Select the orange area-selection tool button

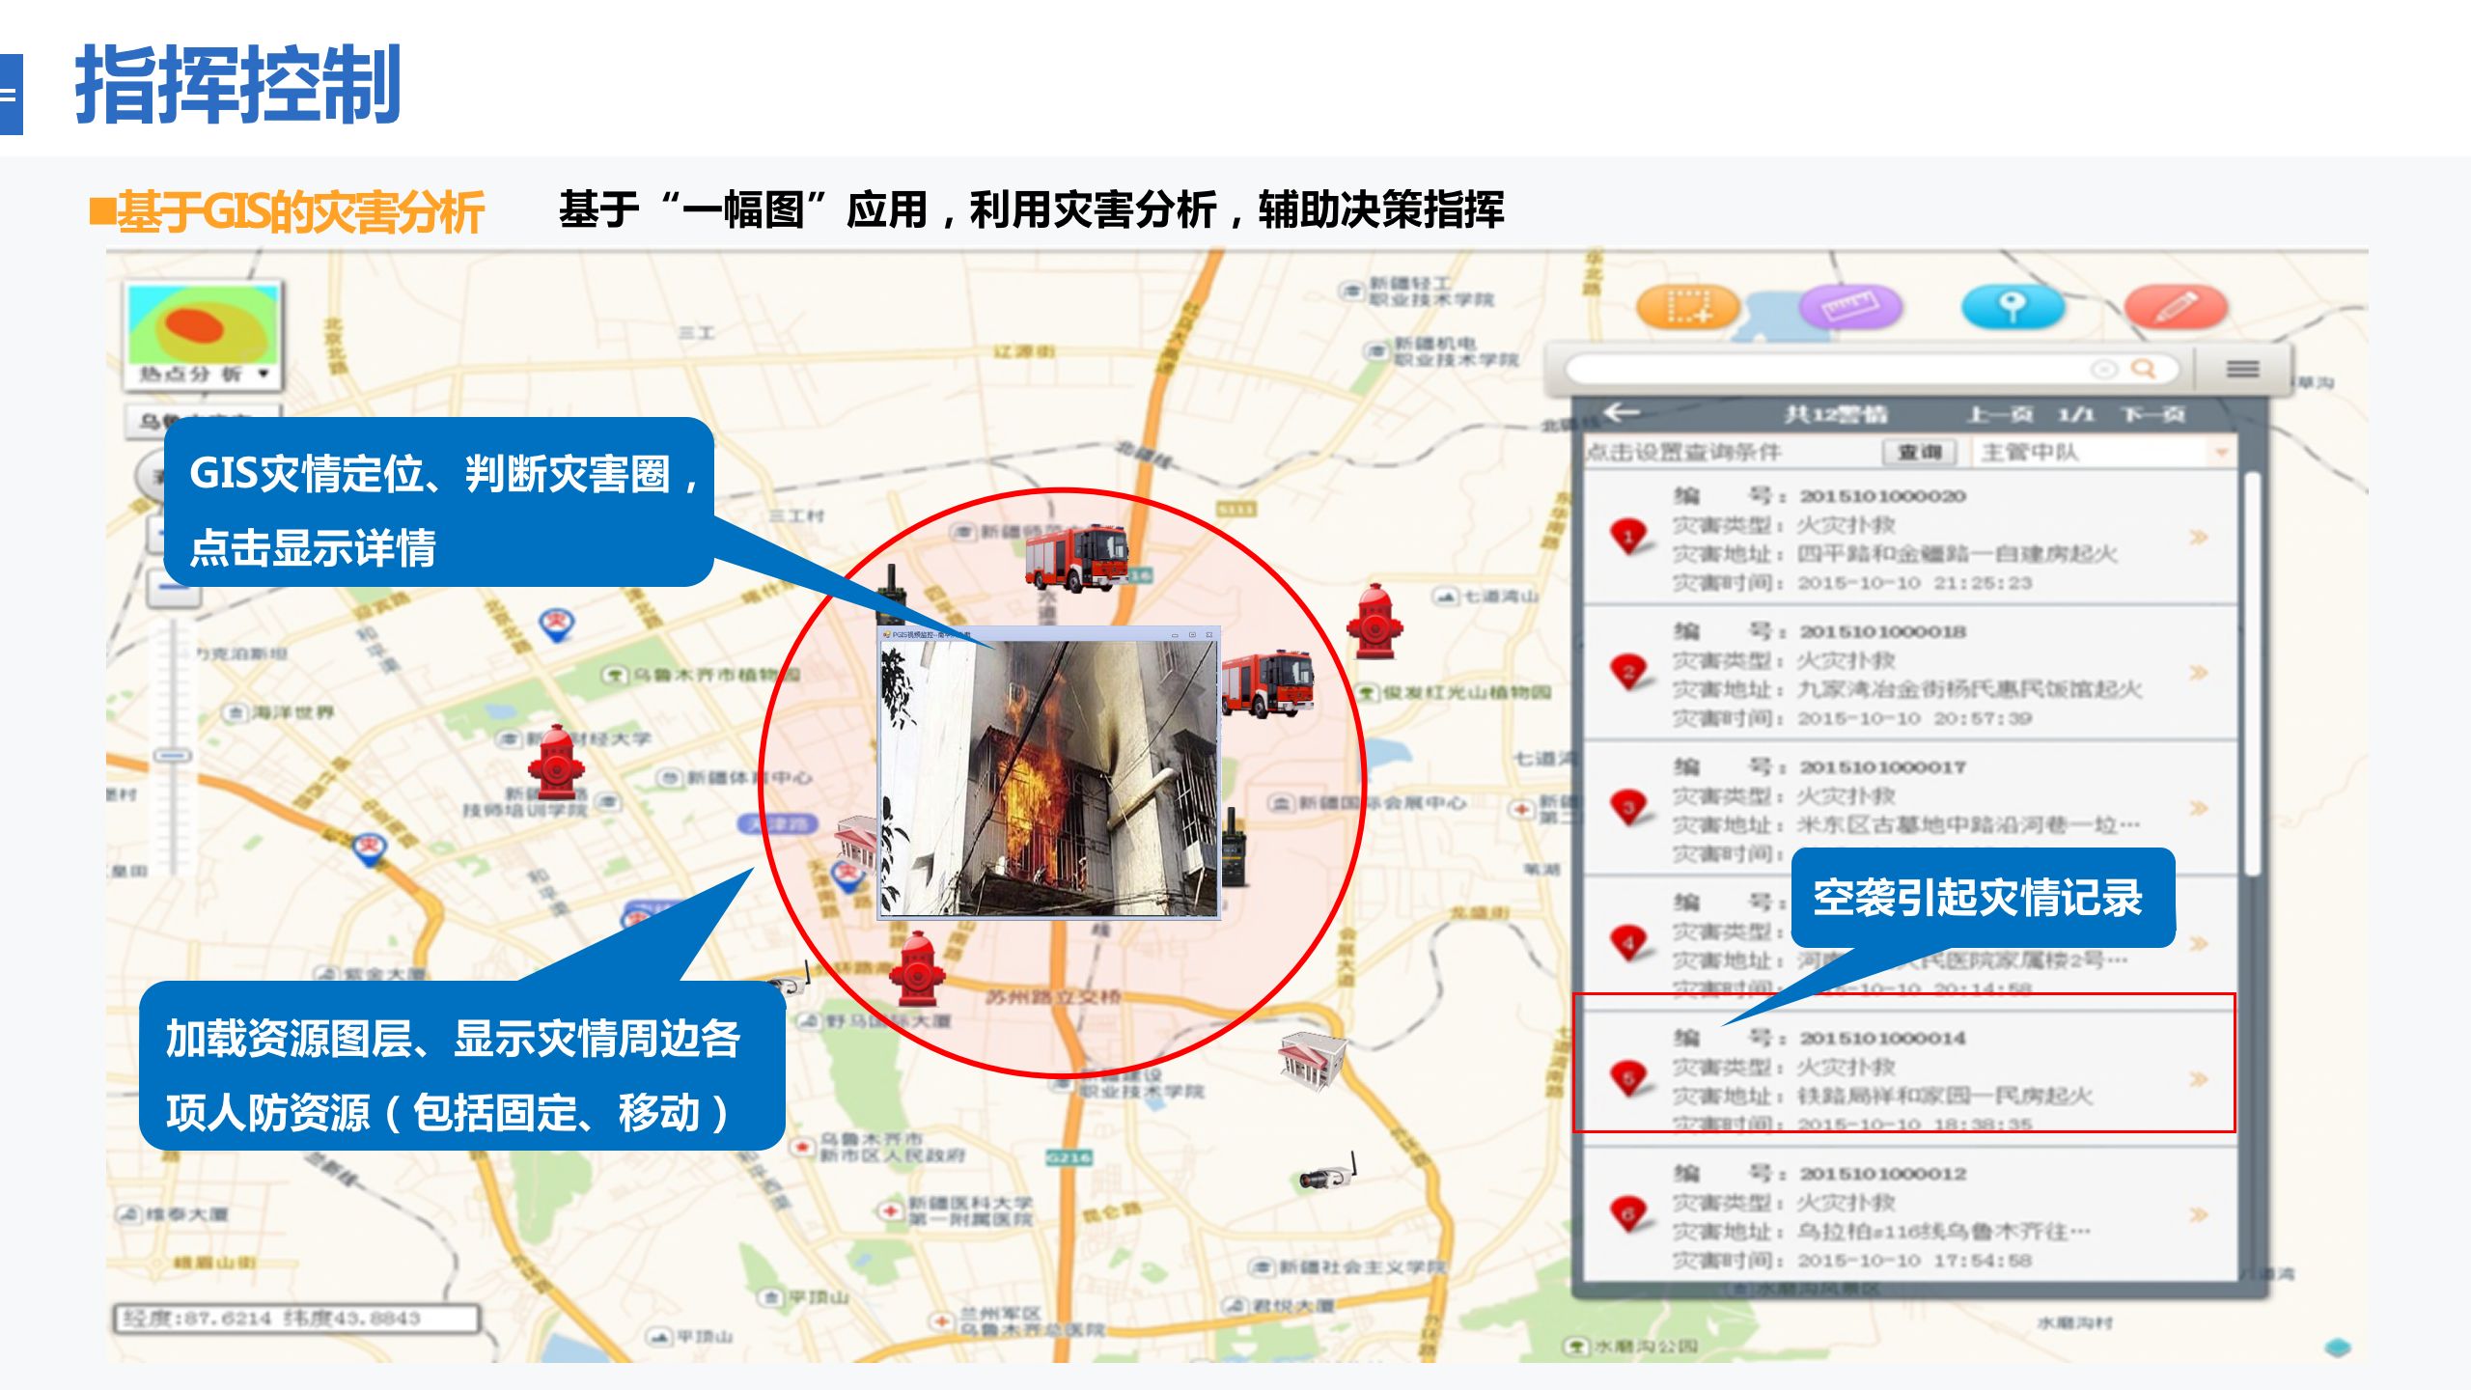(x=1688, y=307)
